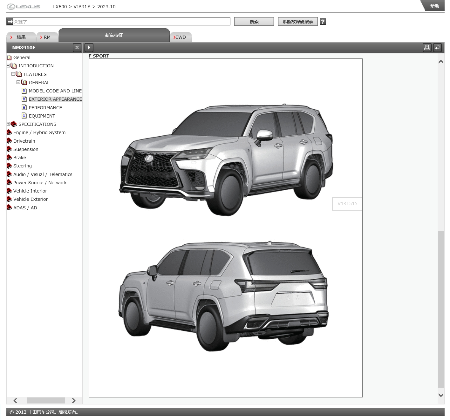Open the PERFORMANCE document
The height and width of the screenshot is (420, 450).
point(45,108)
